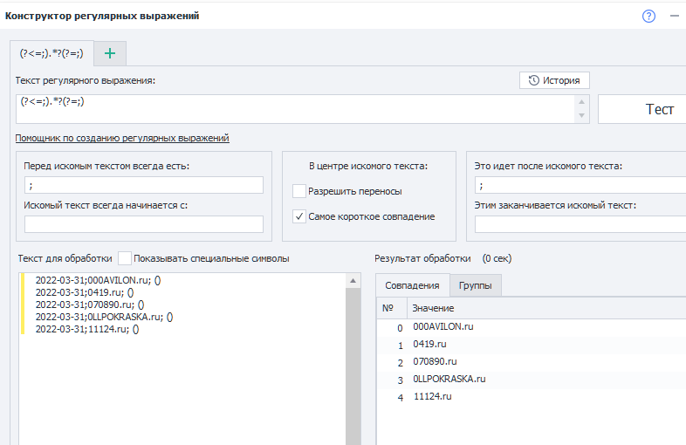Add a new regex tab with plus icon

(x=110, y=53)
